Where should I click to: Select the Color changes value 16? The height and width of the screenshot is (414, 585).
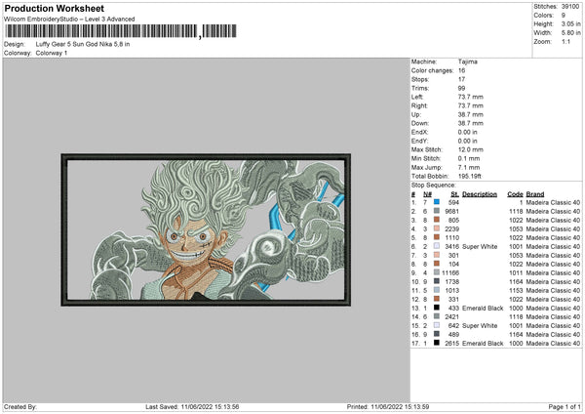[461, 70]
